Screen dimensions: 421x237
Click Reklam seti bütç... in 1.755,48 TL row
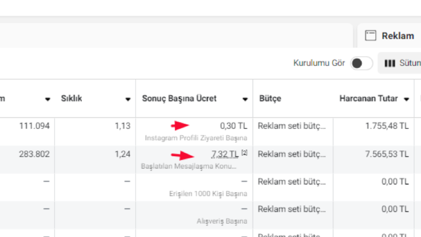point(291,126)
